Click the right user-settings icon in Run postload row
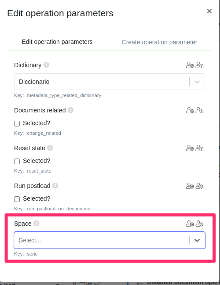This screenshot has width=220, height=285. pyautogui.click(x=199, y=186)
